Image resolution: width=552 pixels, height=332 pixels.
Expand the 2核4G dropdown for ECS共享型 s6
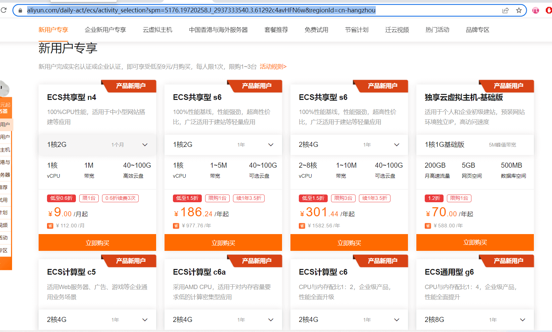click(349, 145)
